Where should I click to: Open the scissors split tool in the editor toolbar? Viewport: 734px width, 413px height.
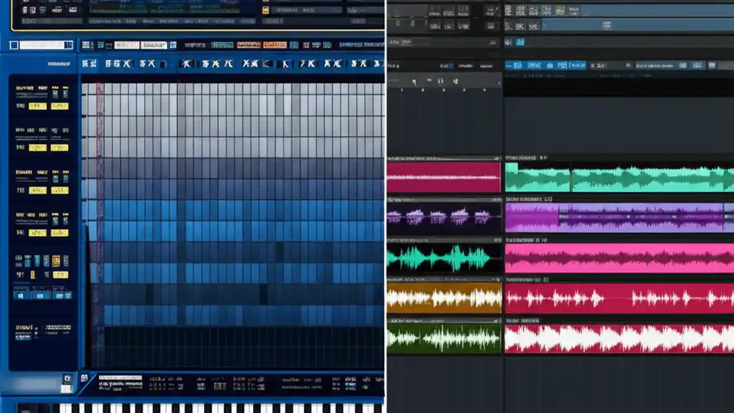point(127,63)
